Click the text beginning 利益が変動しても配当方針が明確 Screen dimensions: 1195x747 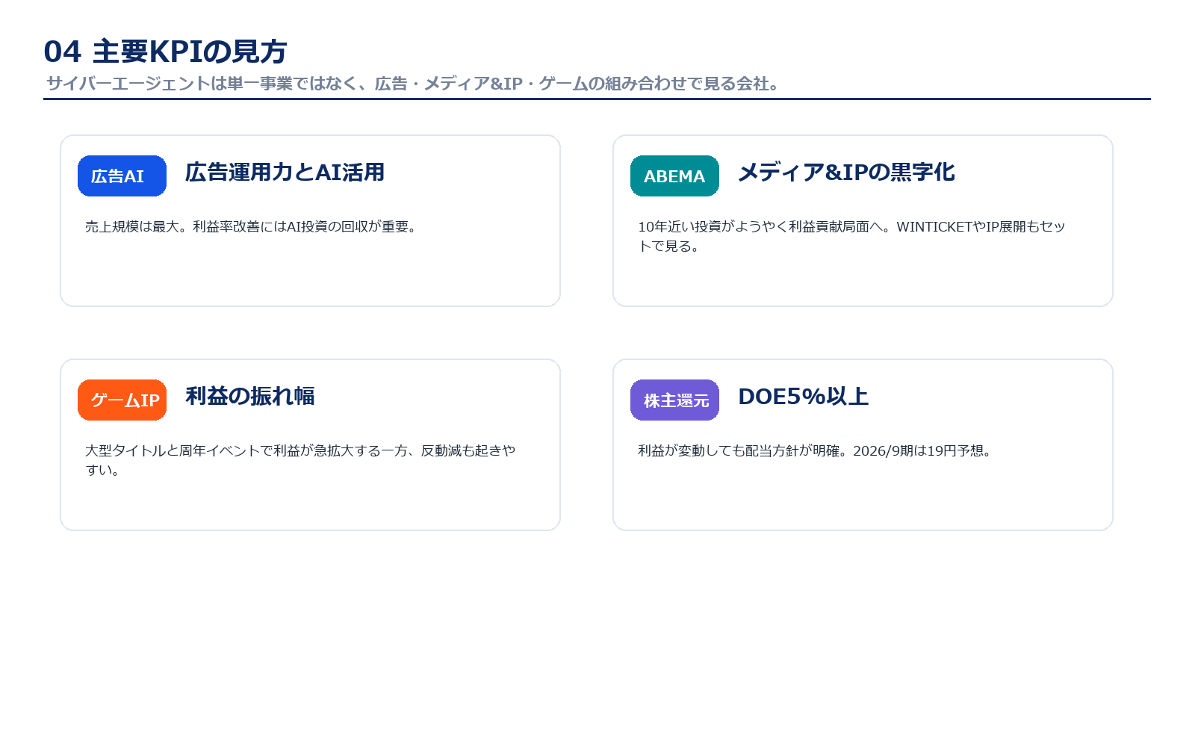click(814, 450)
